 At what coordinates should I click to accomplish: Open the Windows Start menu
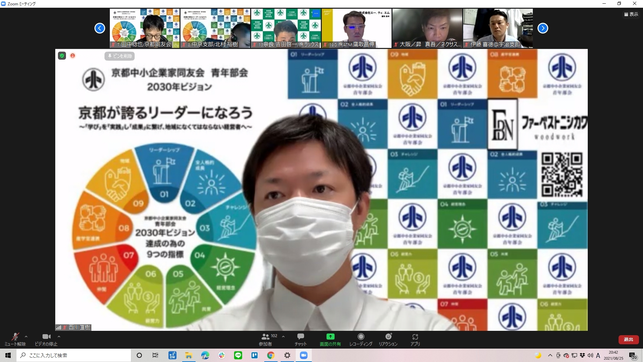point(8,355)
